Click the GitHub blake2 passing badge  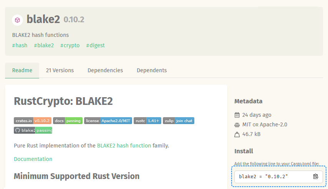tap(33, 130)
